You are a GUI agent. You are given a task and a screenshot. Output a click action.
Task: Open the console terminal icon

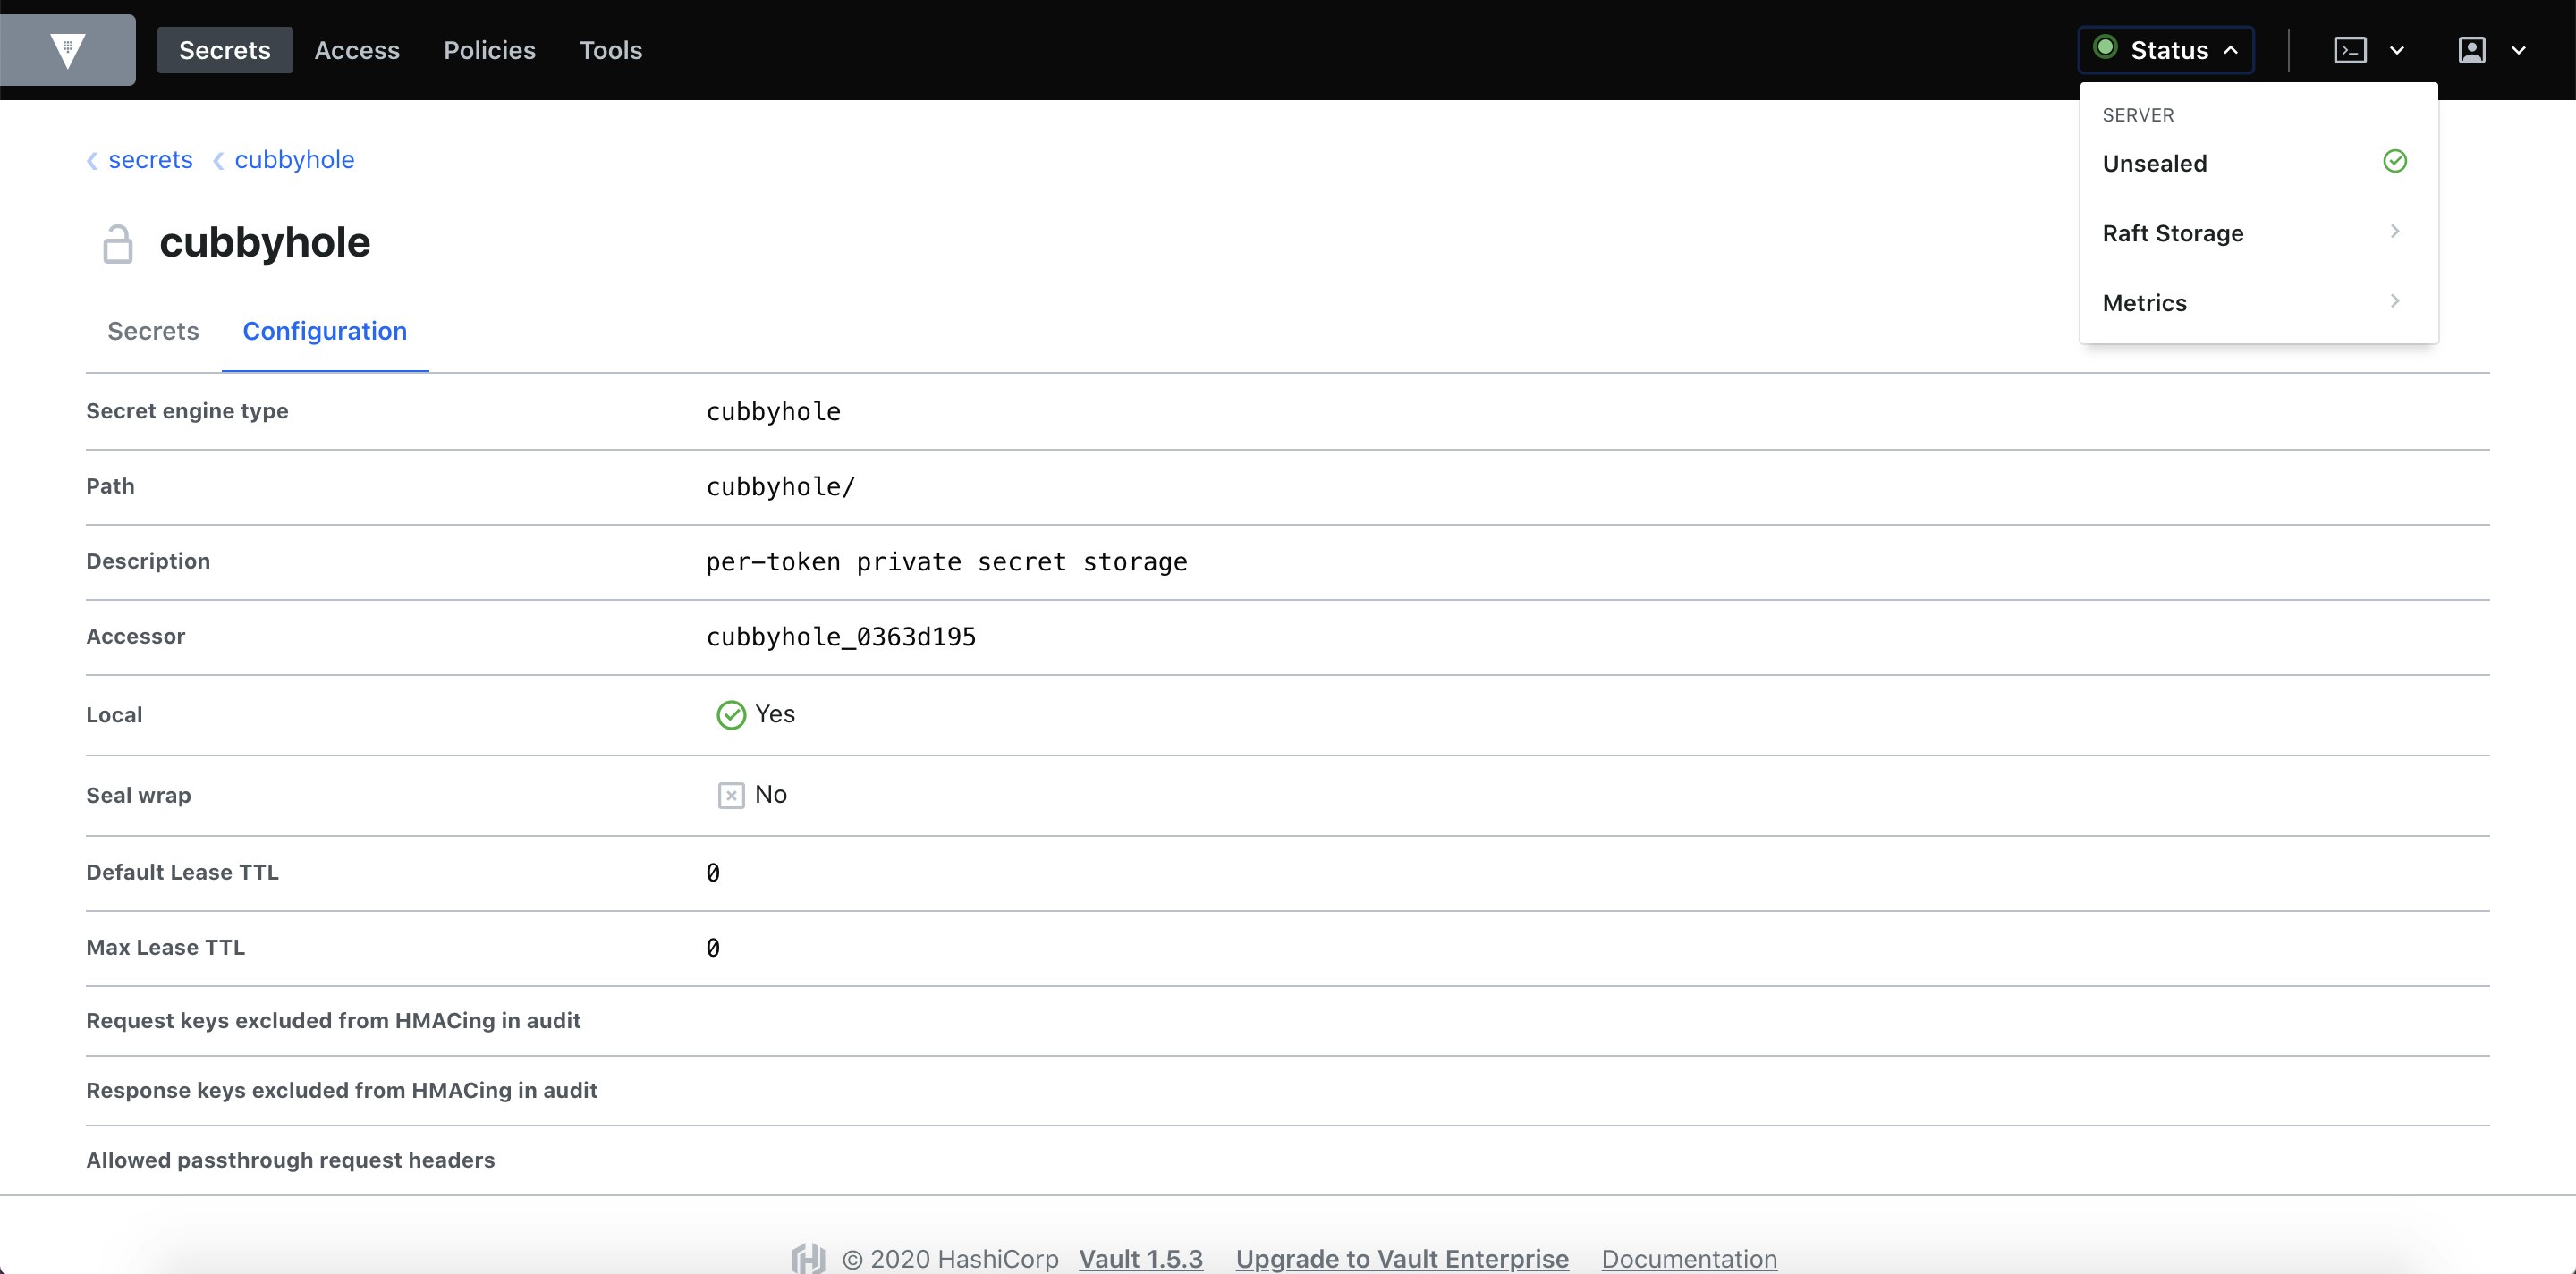[x=2350, y=50]
